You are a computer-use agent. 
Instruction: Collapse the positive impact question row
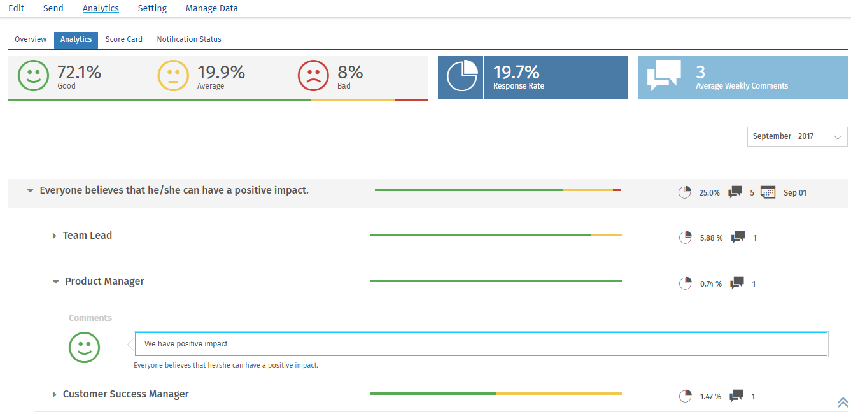pos(30,190)
